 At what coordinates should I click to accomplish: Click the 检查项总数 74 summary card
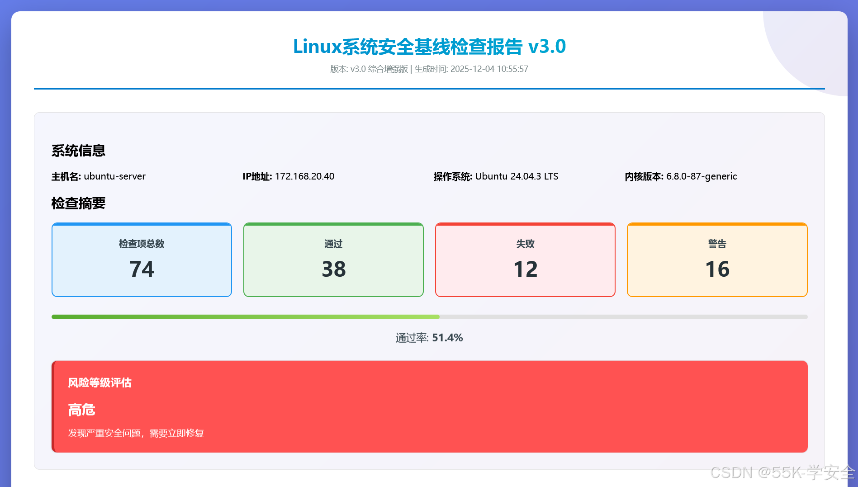click(x=142, y=259)
